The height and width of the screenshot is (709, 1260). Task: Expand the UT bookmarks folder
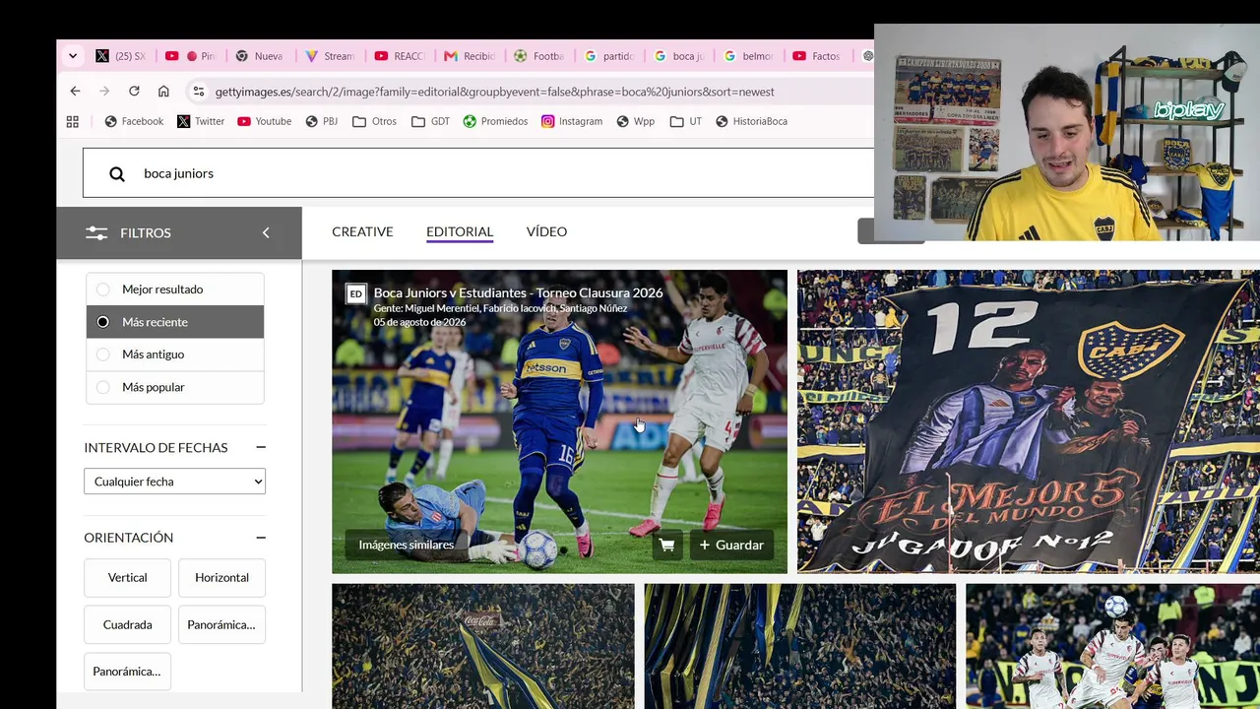(686, 121)
